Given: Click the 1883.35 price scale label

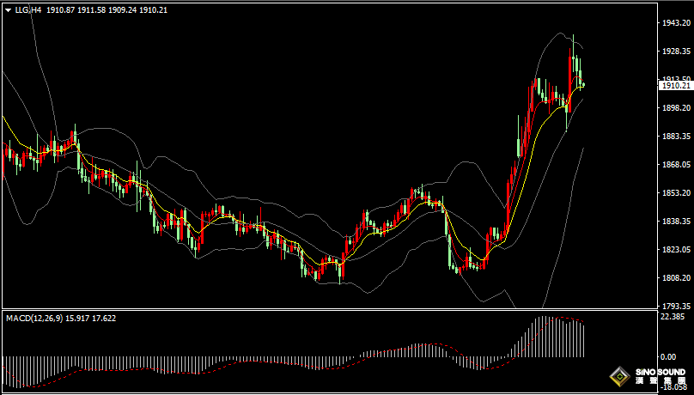Looking at the screenshot, I should pyautogui.click(x=676, y=136).
